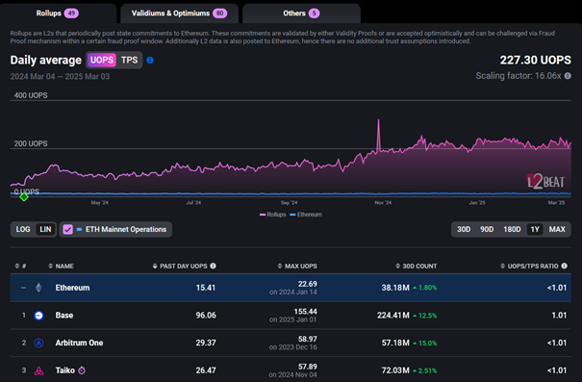Click the Scaling factor info icon

point(568,76)
